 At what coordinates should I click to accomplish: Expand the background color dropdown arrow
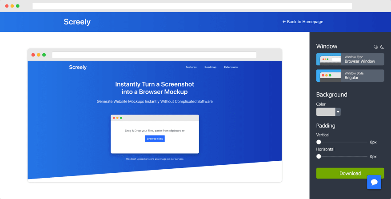tap(338, 112)
